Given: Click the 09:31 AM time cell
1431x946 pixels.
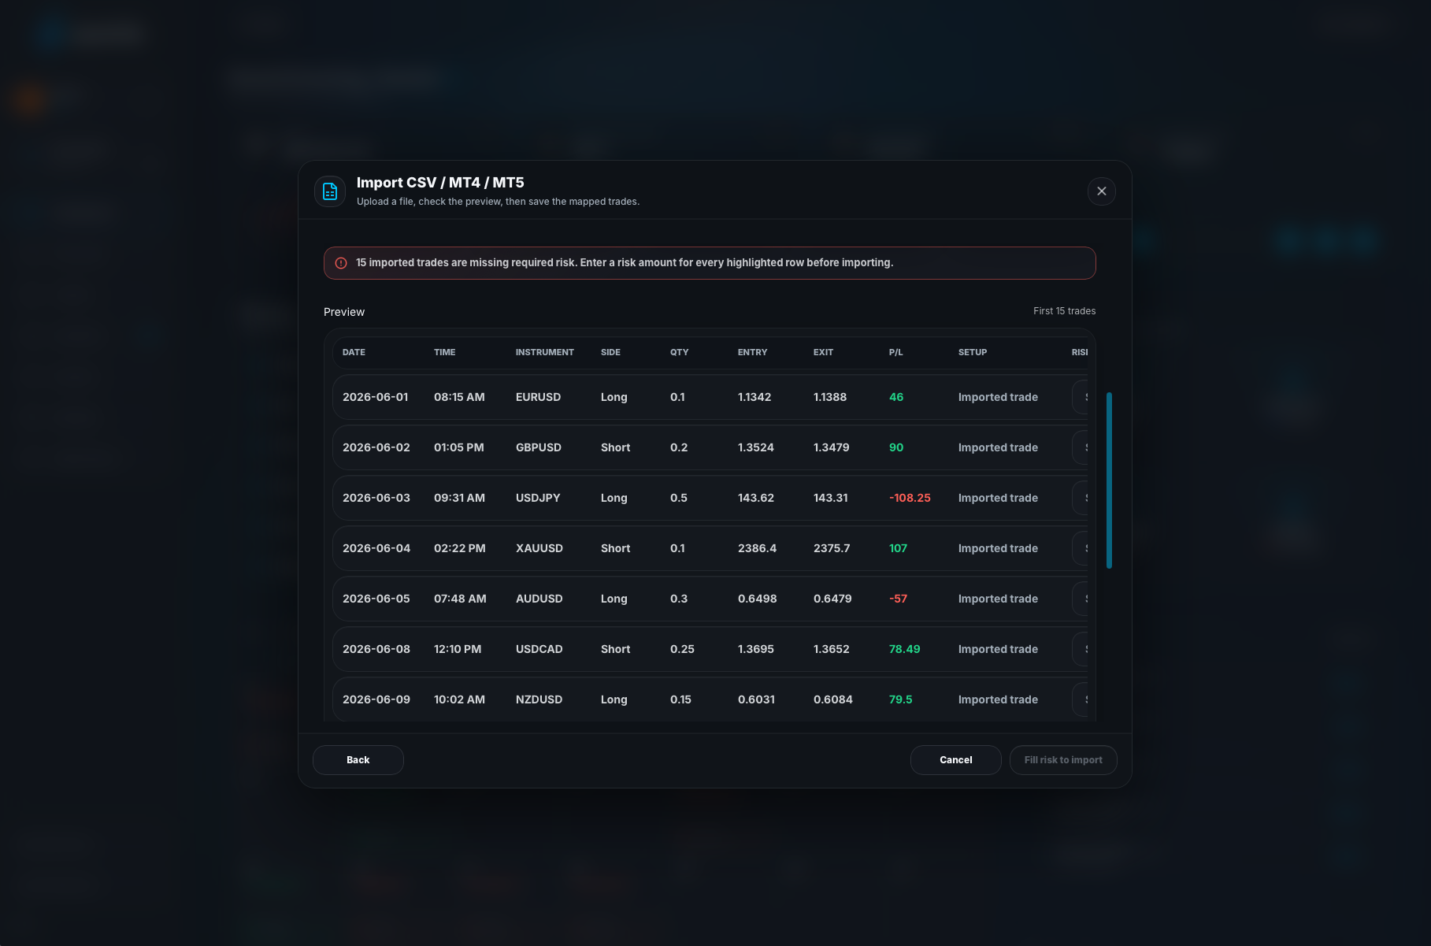Looking at the screenshot, I should (459, 498).
